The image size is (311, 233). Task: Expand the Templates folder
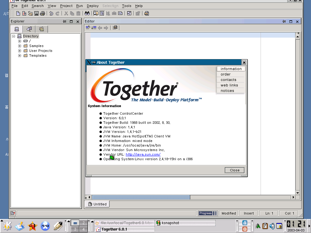coord(20,56)
